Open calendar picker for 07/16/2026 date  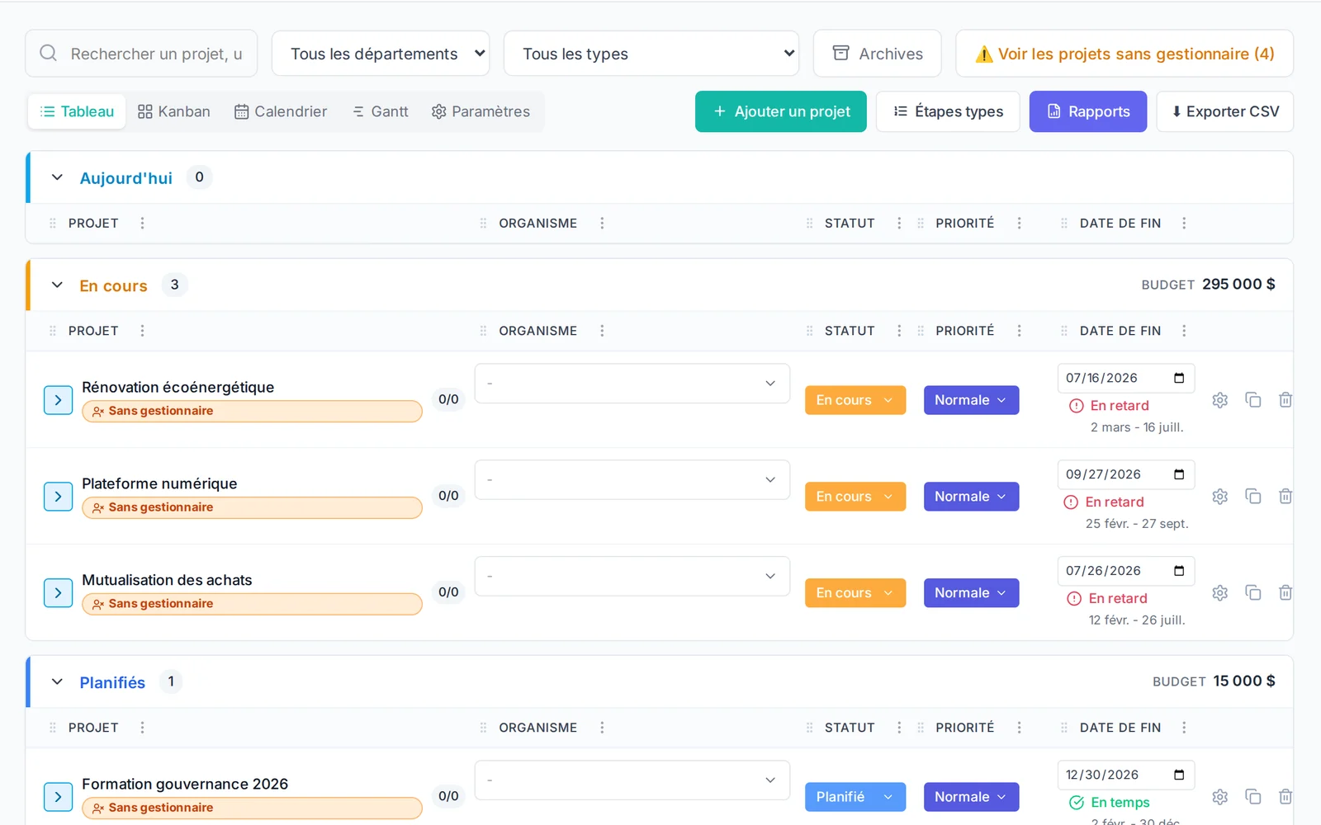pyautogui.click(x=1179, y=378)
